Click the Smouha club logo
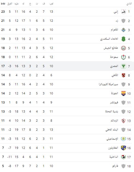The width and height of the screenshot is (134, 172). point(123,57)
